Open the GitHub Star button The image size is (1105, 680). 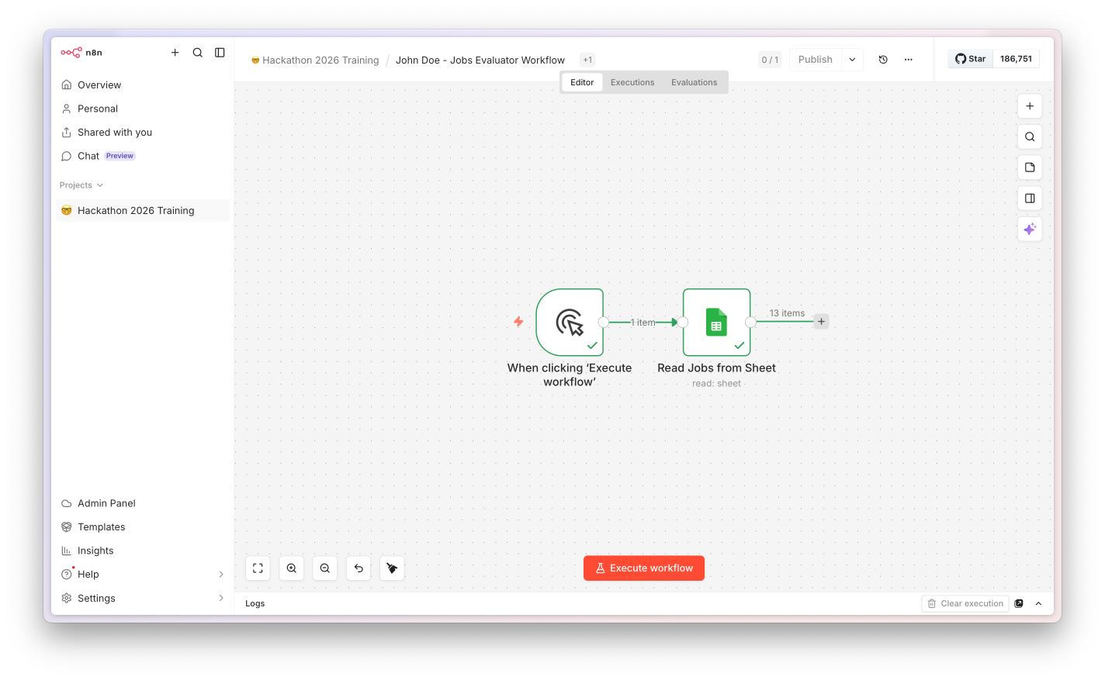[971, 59]
